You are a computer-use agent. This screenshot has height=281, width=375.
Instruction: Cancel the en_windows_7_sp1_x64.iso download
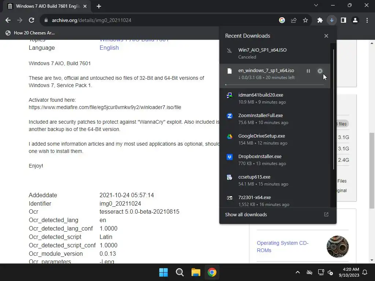point(320,71)
